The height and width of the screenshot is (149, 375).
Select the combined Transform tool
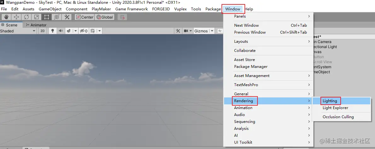coord(56,17)
